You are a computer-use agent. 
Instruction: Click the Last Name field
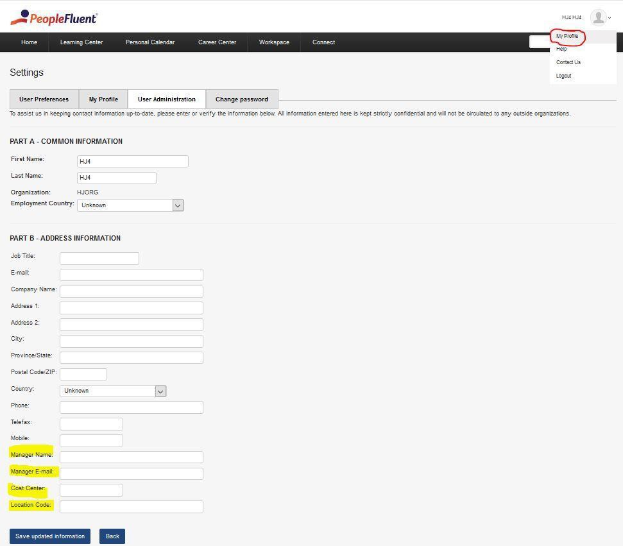tap(116, 178)
